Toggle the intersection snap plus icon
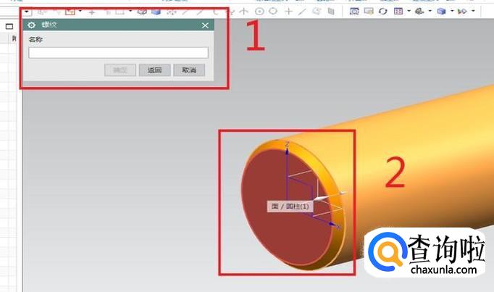 click(288, 12)
